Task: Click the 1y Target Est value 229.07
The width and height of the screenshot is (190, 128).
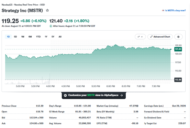Action: click(182, 123)
